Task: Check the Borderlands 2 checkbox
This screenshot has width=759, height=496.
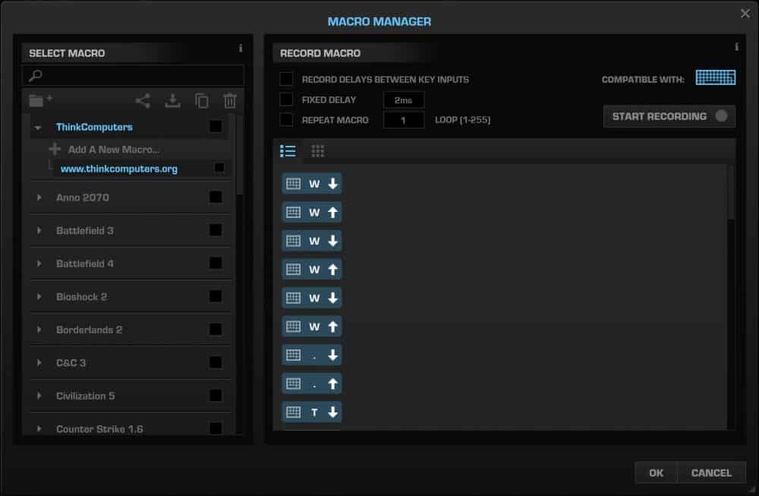Action: coord(216,330)
